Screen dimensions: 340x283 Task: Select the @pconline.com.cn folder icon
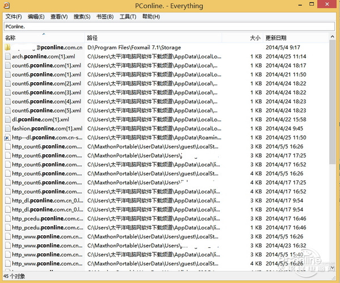(7, 47)
